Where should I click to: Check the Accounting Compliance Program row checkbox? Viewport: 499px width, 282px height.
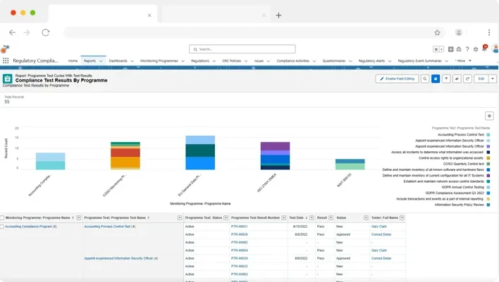(2, 226)
